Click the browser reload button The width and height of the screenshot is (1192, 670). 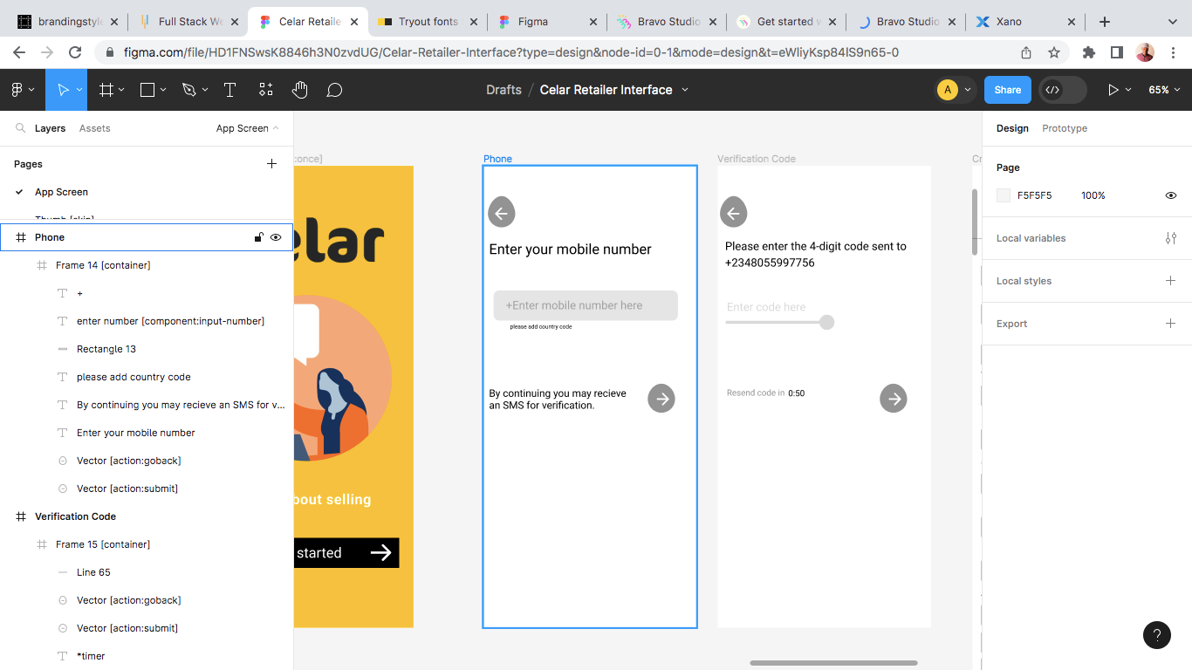[x=75, y=52]
